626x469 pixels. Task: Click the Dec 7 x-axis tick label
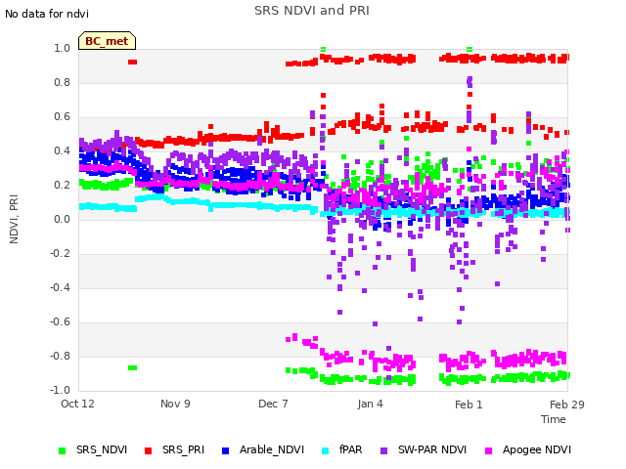(273, 404)
